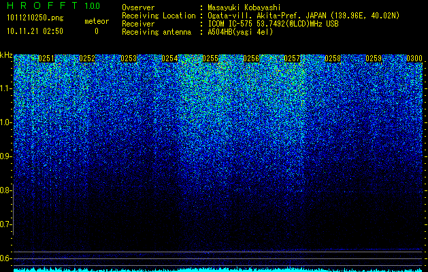Image resolution: width=428 pixels, height=272 pixels.
Task: Click the 0251 time marker
Action: click(x=46, y=58)
